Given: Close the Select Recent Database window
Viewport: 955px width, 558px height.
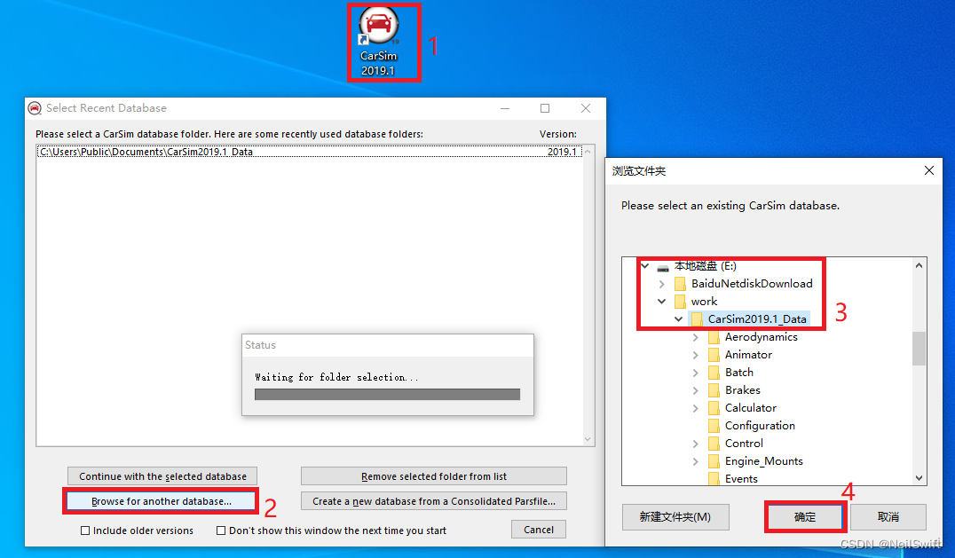Looking at the screenshot, I should pyautogui.click(x=585, y=107).
